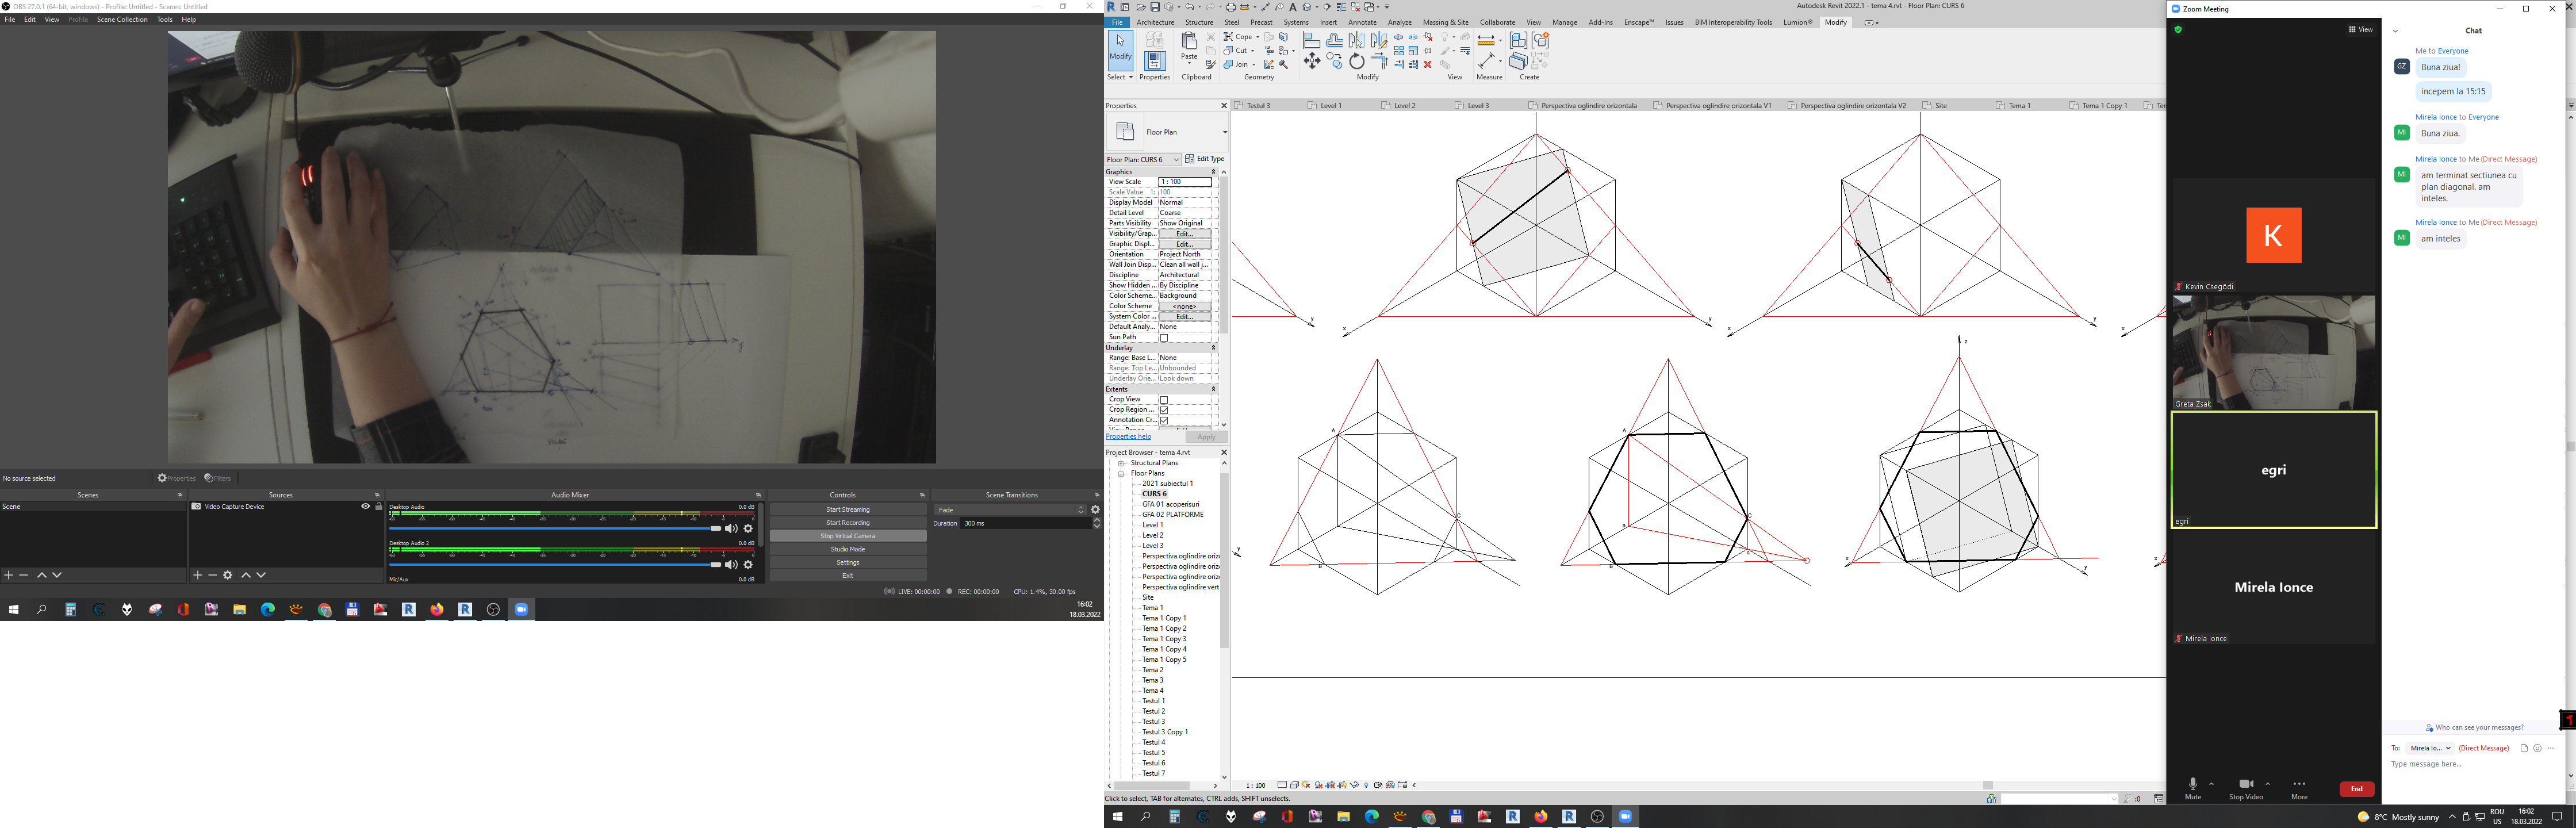Viewport: 2576px width, 828px height.
Task: Add a source with the plus icon
Action: click(197, 575)
